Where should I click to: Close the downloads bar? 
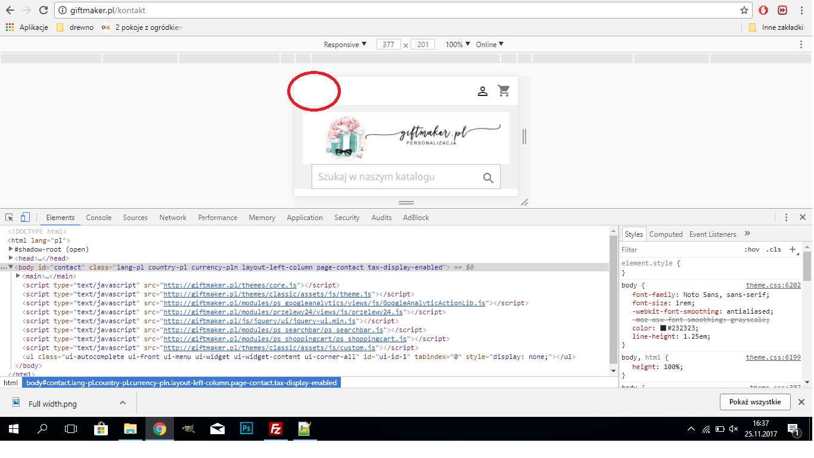801,402
